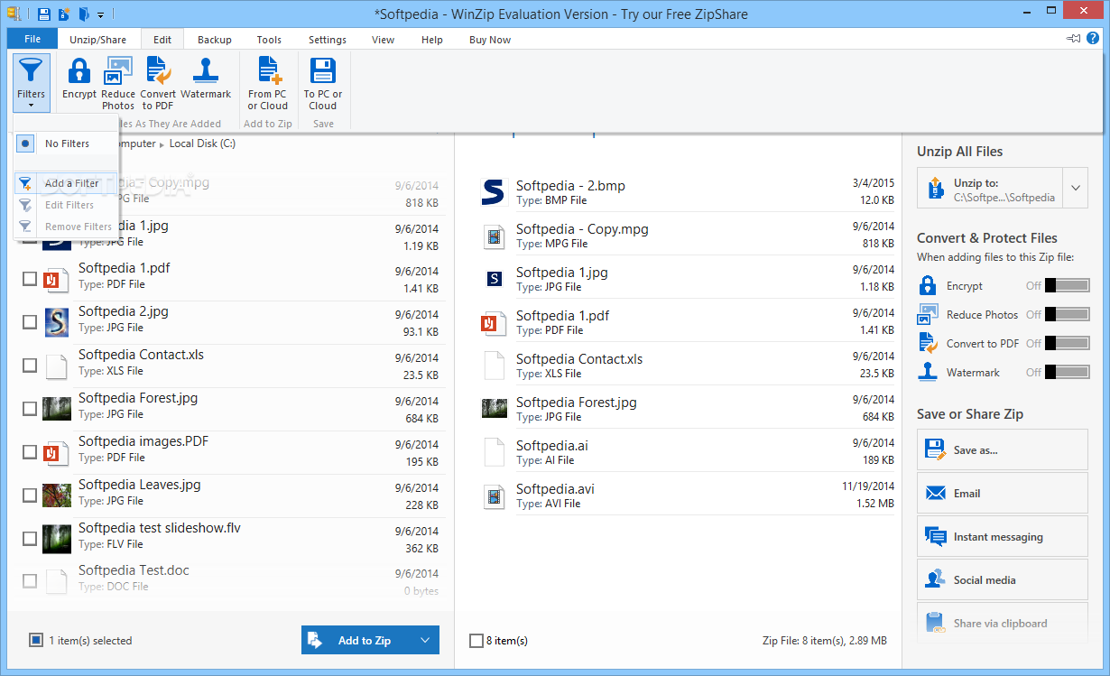Viewport: 1110px width, 676px height.
Task: Select Softpedia 1.pdf icon in zip pane
Action: 494,322
